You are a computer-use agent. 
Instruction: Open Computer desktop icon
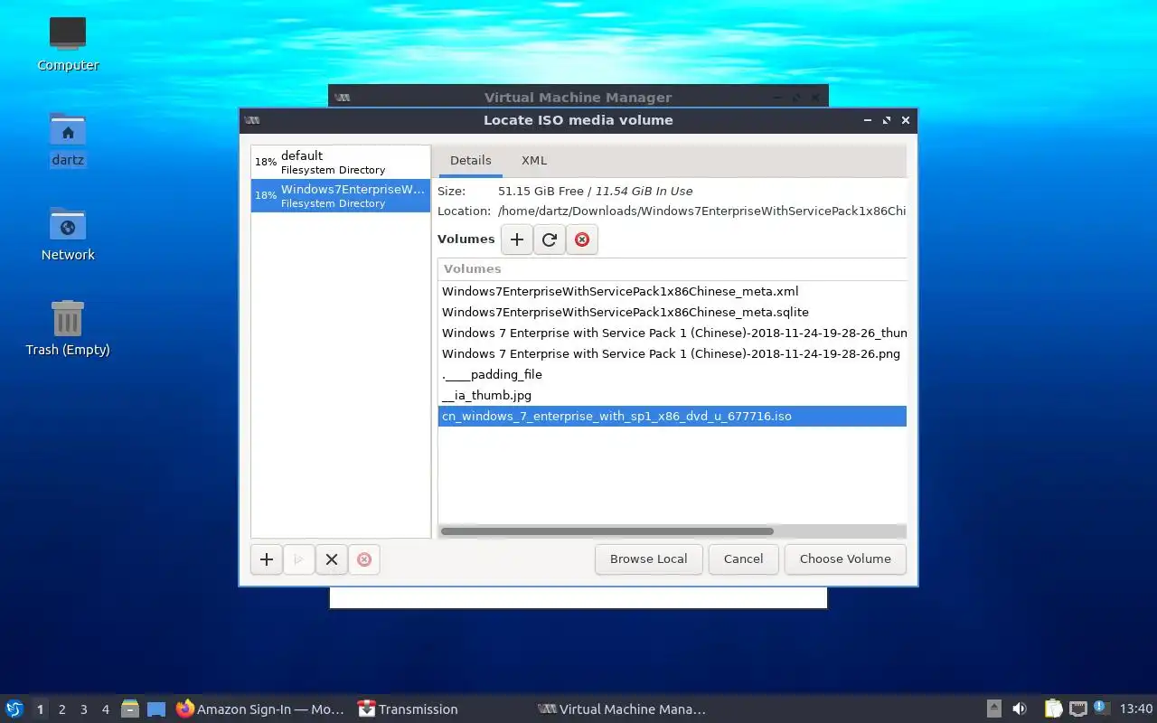click(x=68, y=43)
